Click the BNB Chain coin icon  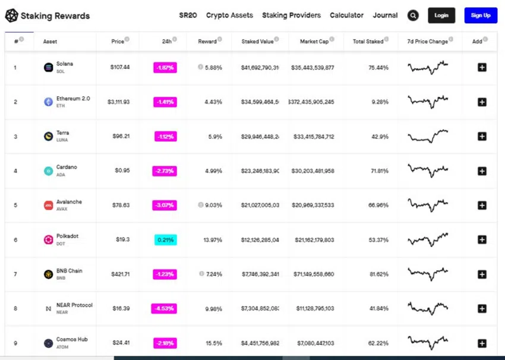[x=48, y=274]
